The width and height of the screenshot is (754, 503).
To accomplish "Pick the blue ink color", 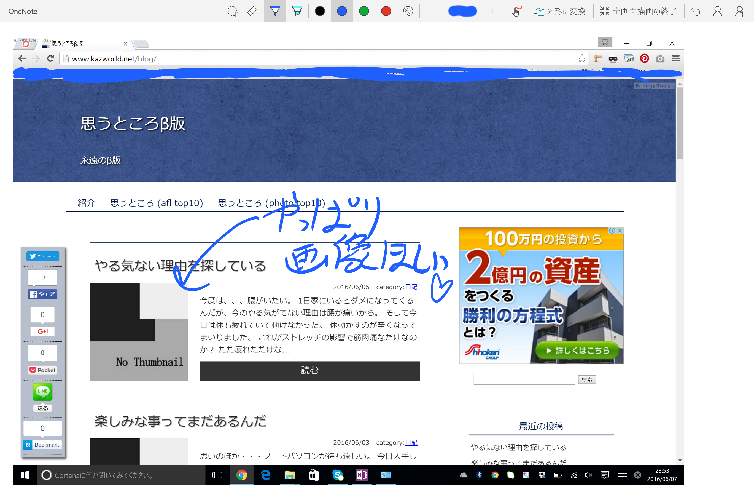I will point(342,11).
